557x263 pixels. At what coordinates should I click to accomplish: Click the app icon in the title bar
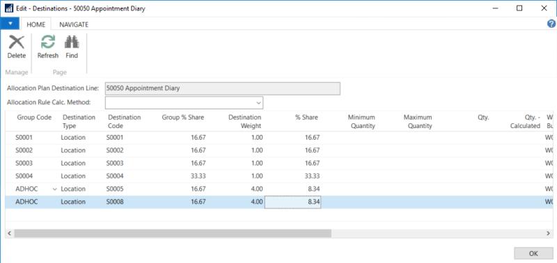(10, 8)
